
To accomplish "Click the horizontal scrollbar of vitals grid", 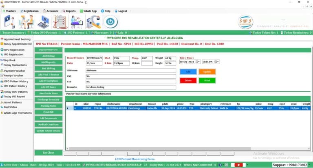I will (160, 149).
